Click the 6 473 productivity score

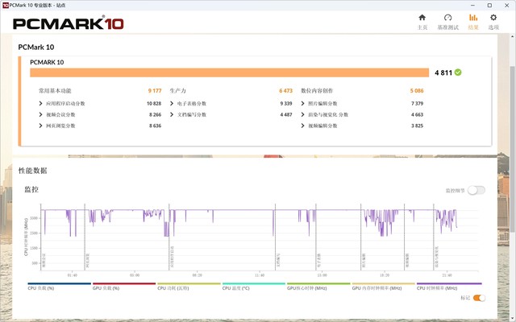tap(285, 91)
